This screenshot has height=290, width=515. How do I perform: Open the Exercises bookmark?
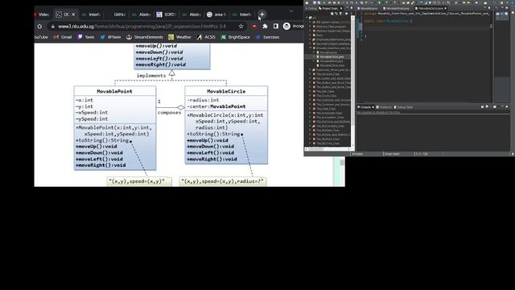268,37
